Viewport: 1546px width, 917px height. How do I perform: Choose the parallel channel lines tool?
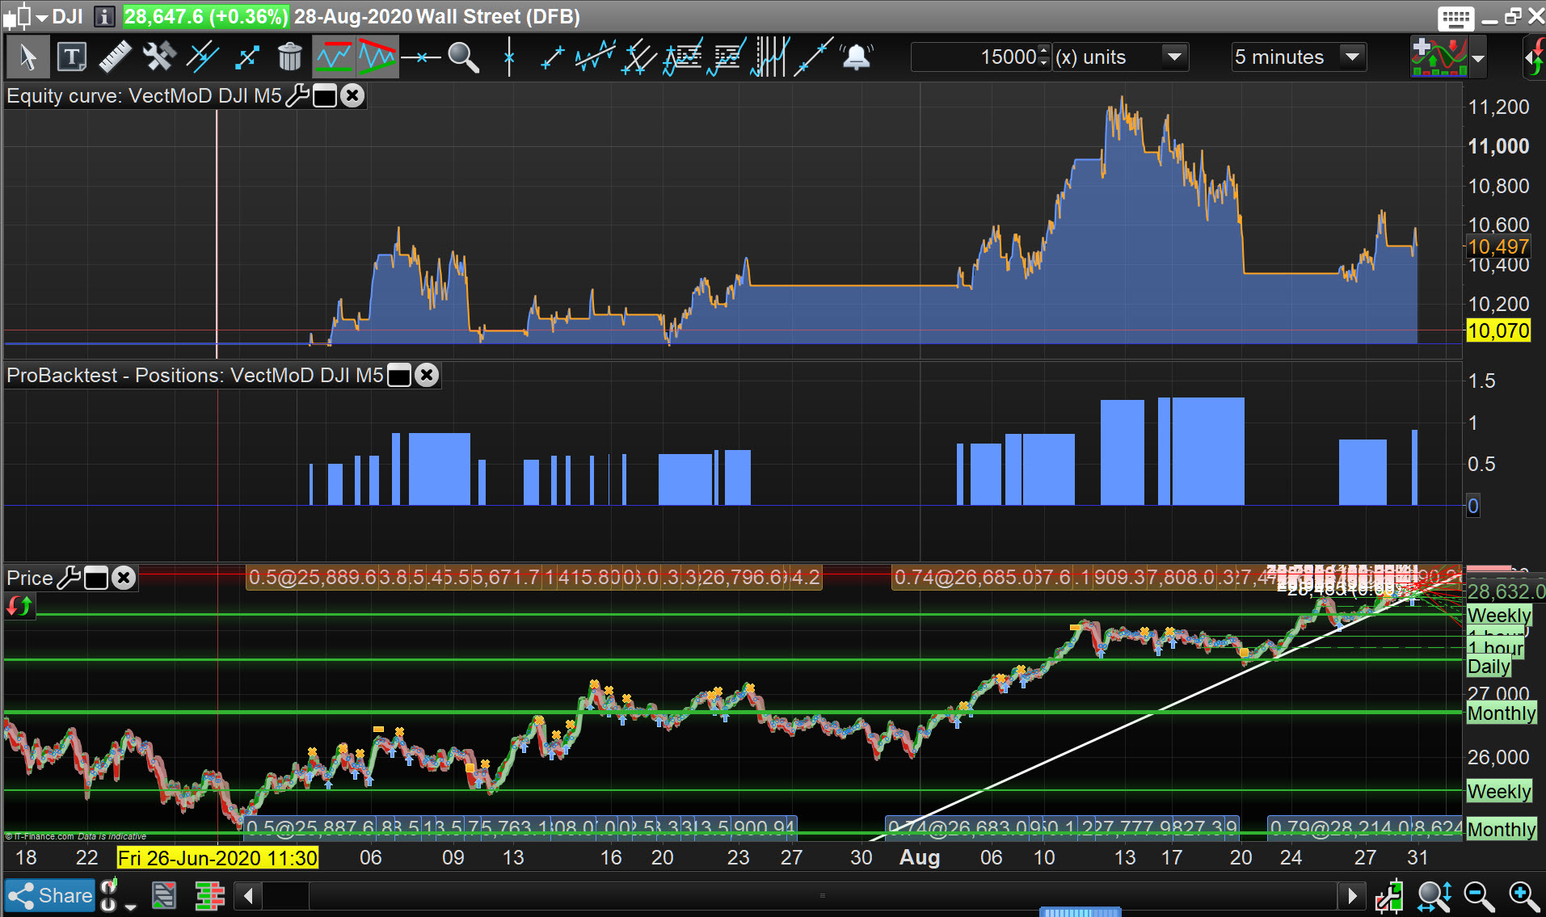(202, 57)
